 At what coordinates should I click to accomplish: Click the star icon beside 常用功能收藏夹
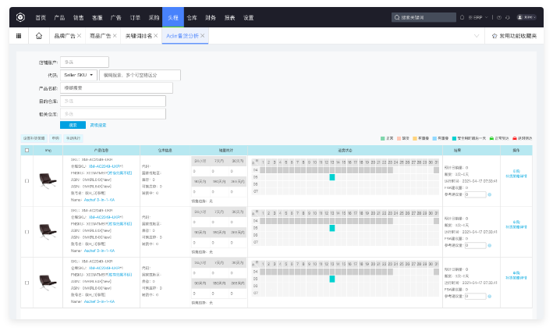[x=495, y=36]
